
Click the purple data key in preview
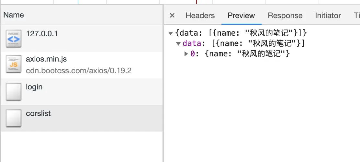tap(192, 43)
